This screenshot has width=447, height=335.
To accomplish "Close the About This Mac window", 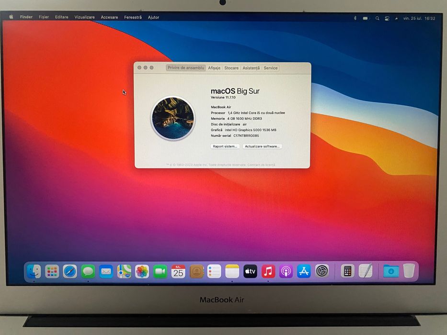I will pos(139,68).
